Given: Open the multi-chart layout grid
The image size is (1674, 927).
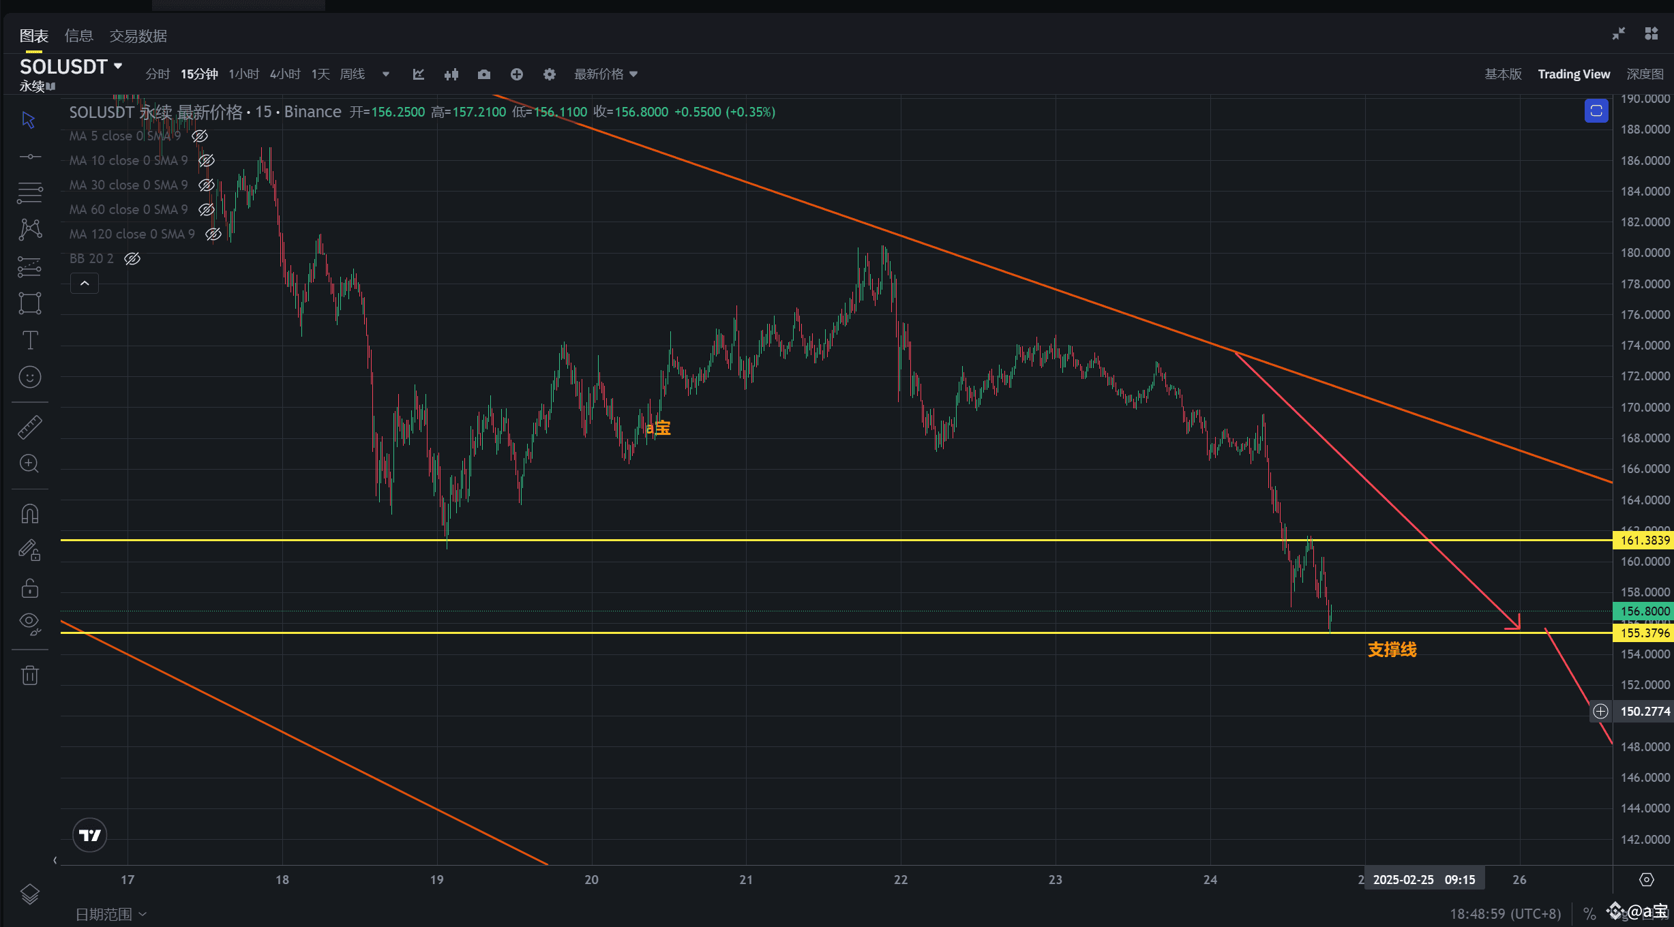Looking at the screenshot, I should tap(1651, 33).
